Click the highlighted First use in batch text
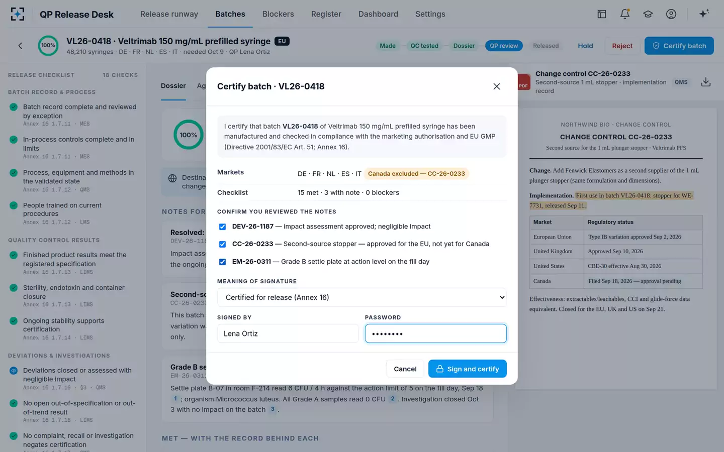The width and height of the screenshot is (724, 452). [x=611, y=200]
